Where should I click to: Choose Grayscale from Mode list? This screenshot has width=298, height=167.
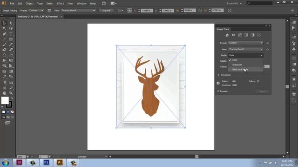(x=246, y=65)
